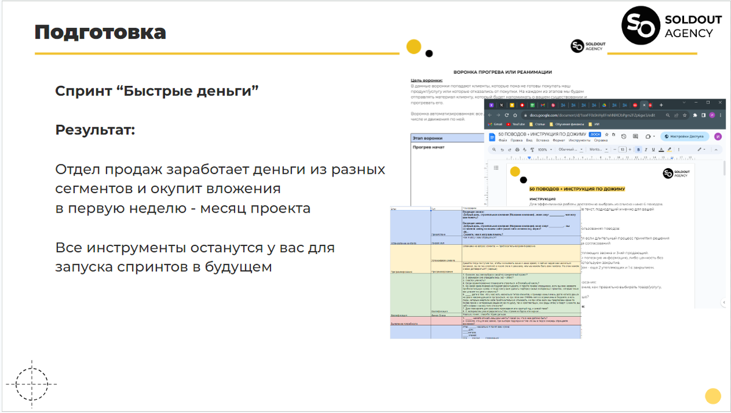This screenshot has width=731, height=413.
Task: Print the document from toolbar
Action: click(x=517, y=150)
